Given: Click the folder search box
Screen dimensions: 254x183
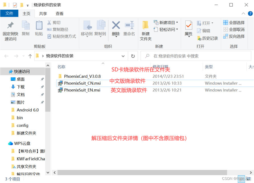Looking at the screenshot, I should 197,56.
